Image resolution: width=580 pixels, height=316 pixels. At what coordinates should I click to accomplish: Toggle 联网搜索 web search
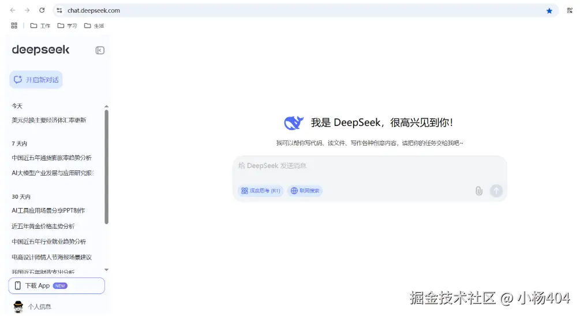tap(305, 191)
